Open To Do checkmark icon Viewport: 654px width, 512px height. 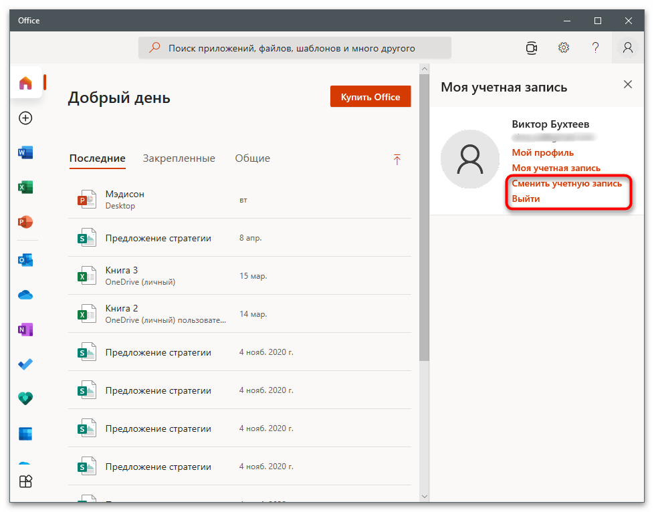tap(25, 364)
